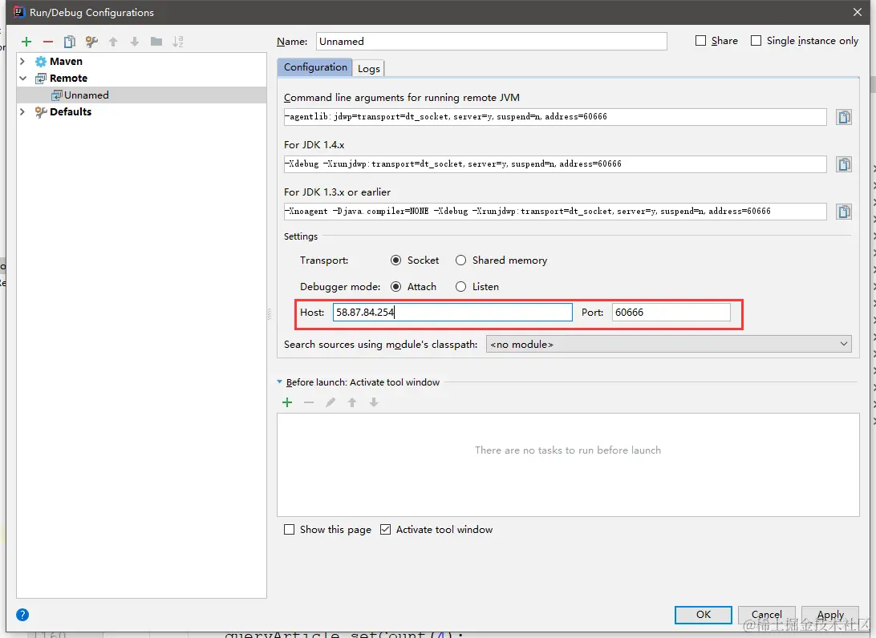Collapse the Before launch section
The height and width of the screenshot is (638, 876).
(x=280, y=382)
